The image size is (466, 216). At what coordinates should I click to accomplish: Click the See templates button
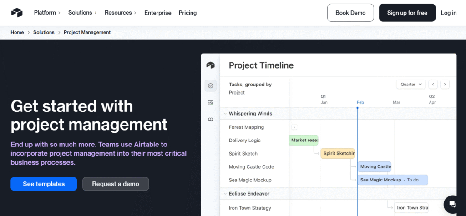coord(44,184)
